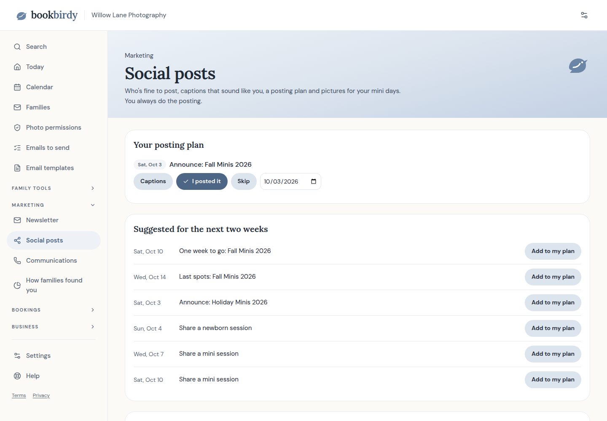Click the Suggested for the next two weeks heading
This screenshot has height=421, width=607.
click(x=201, y=229)
